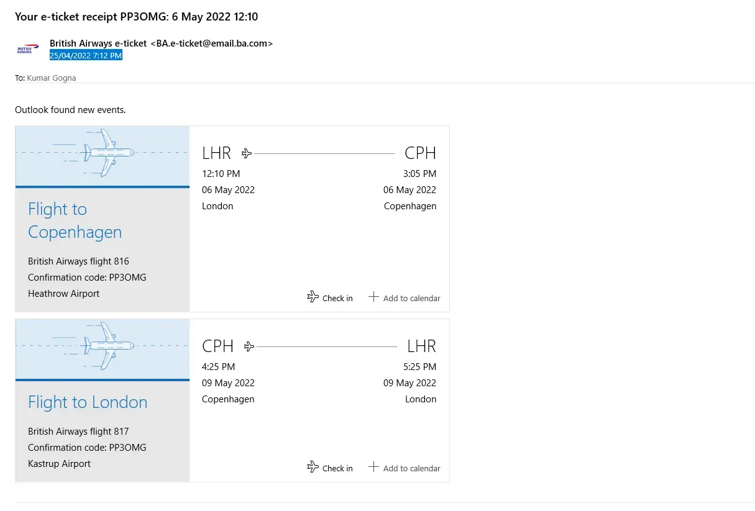
Task: Click the highlighted date 25/04/2022 7:12 PM
Action: pos(86,55)
